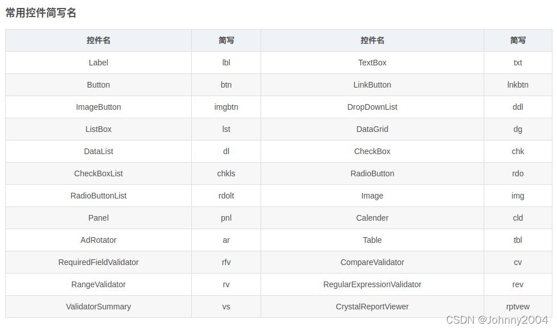This screenshot has width=557, height=331.
Task: Click the '控件名' header above Label
Action: coord(98,40)
